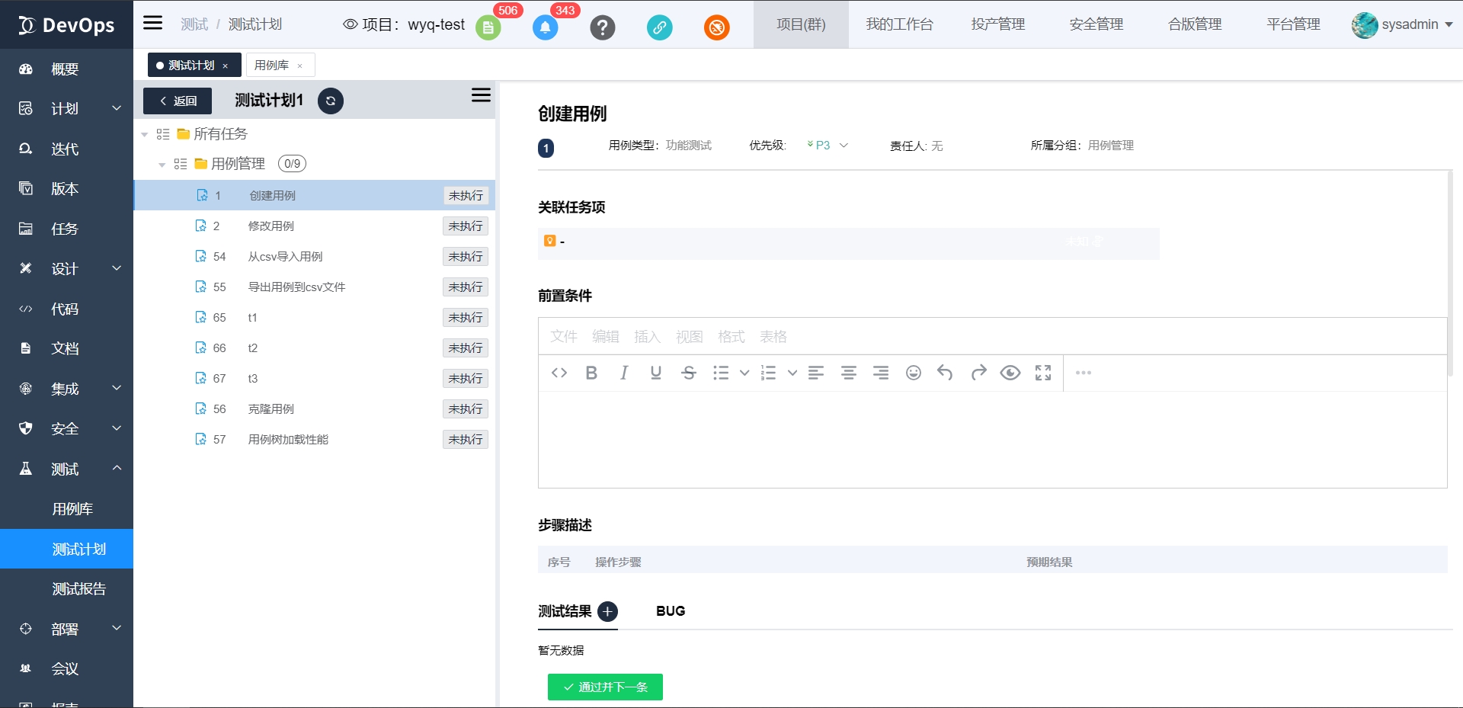Open the notification bell with 343 badge
Screen dimensions: 1463x708
click(x=545, y=27)
